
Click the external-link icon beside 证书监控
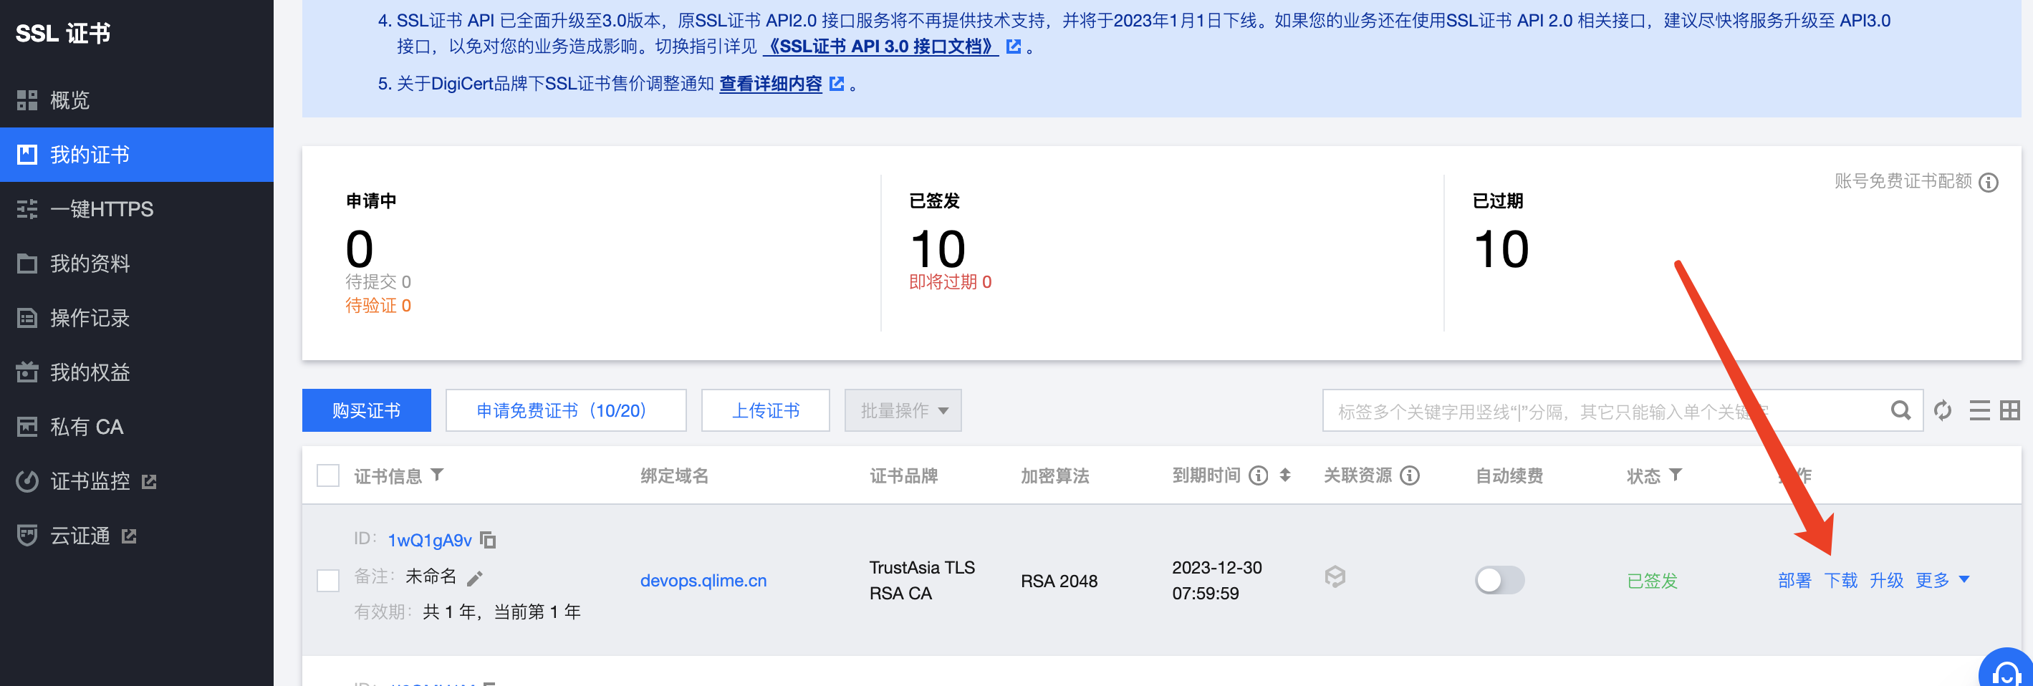149,482
